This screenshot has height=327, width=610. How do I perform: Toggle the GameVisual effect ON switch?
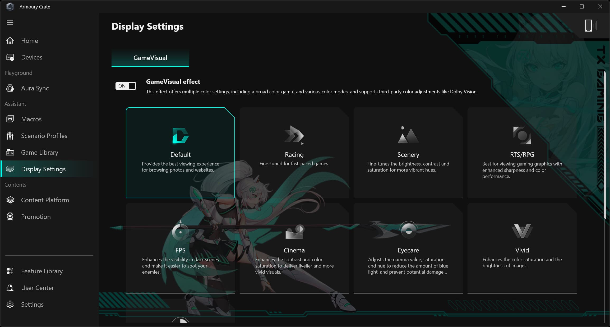(126, 86)
